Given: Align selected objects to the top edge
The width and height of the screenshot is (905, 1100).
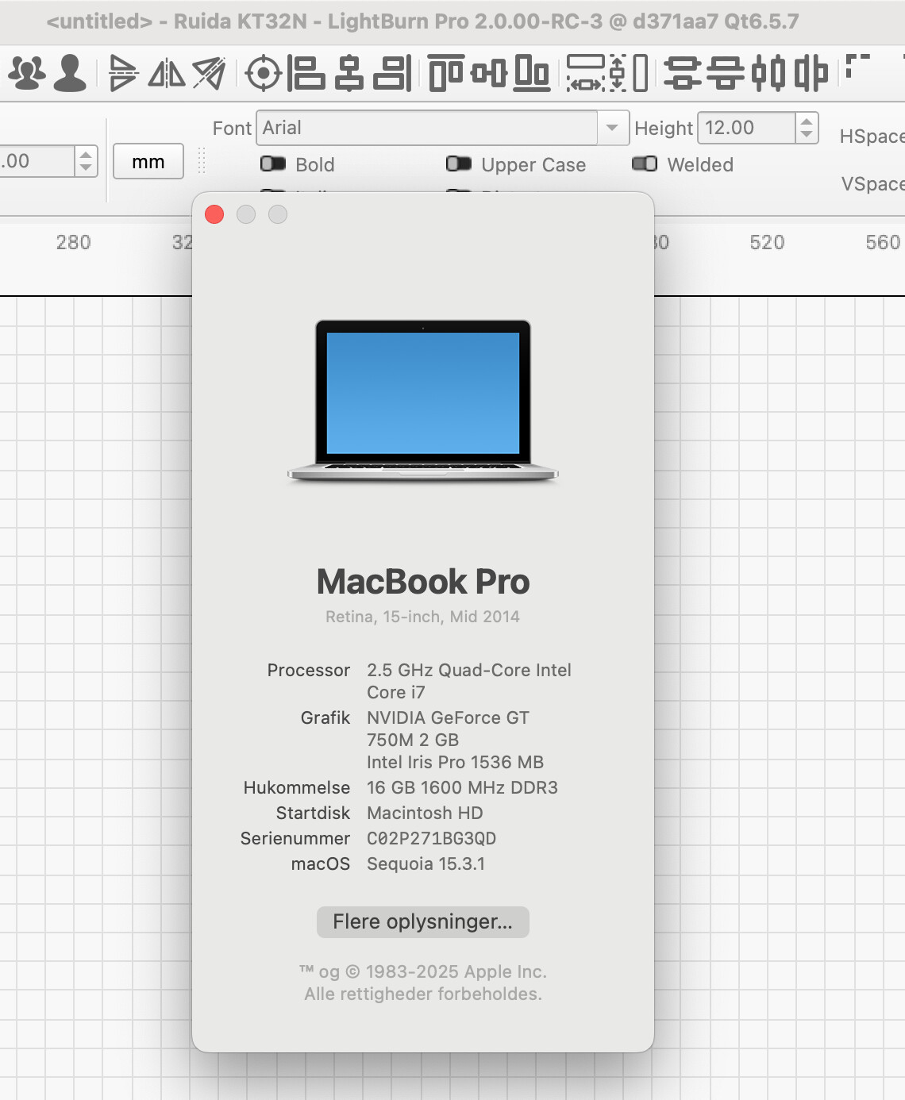Looking at the screenshot, I should point(446,74).
